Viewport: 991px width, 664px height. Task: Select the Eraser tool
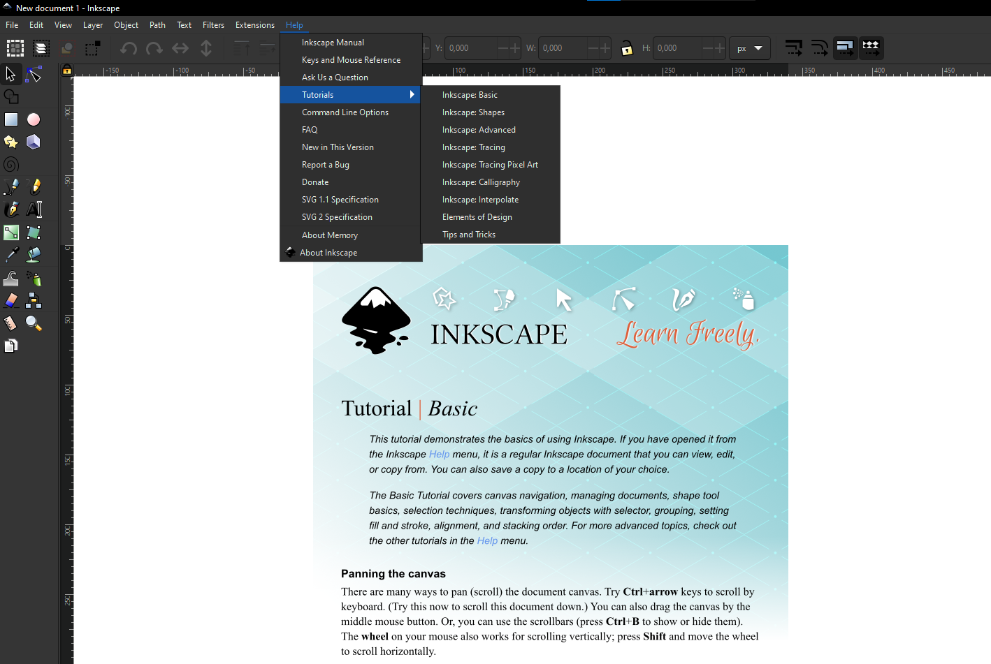click(10, 300)
